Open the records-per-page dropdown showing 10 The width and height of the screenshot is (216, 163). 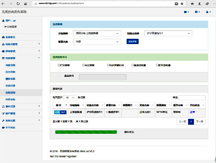point(70,98)
